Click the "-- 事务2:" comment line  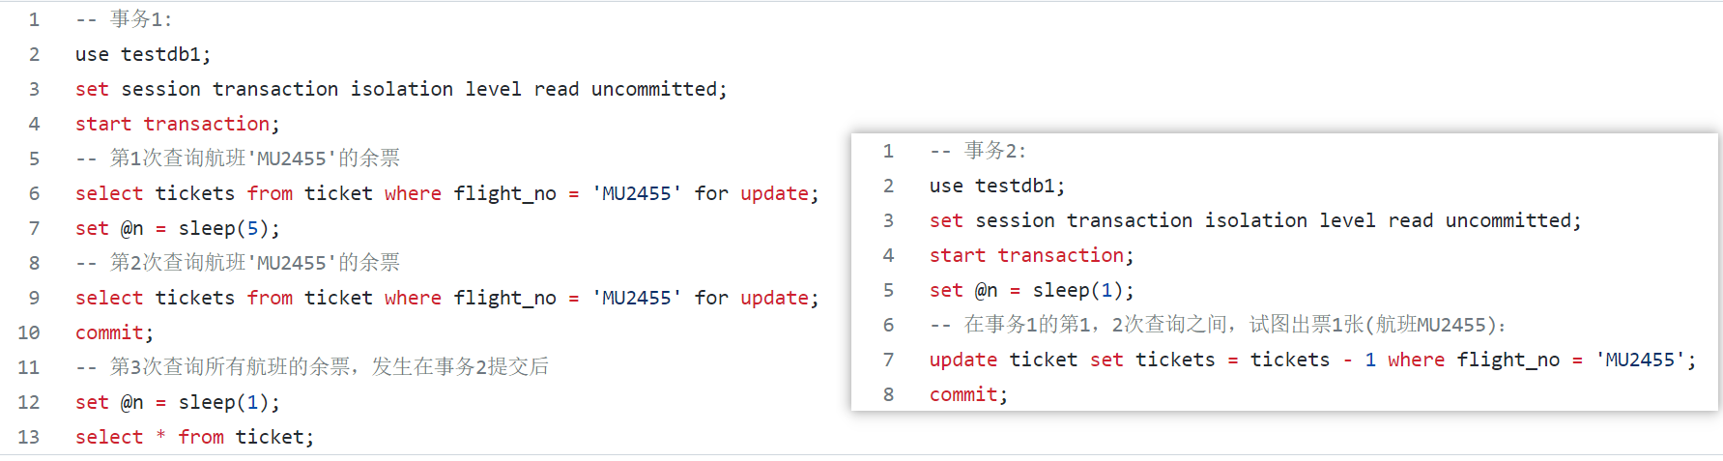[978, 151]
